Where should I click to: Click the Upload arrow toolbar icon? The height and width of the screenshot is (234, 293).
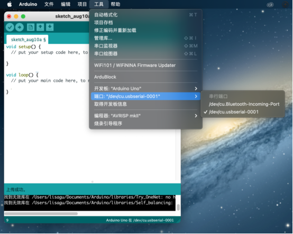[x=20, y=27]
